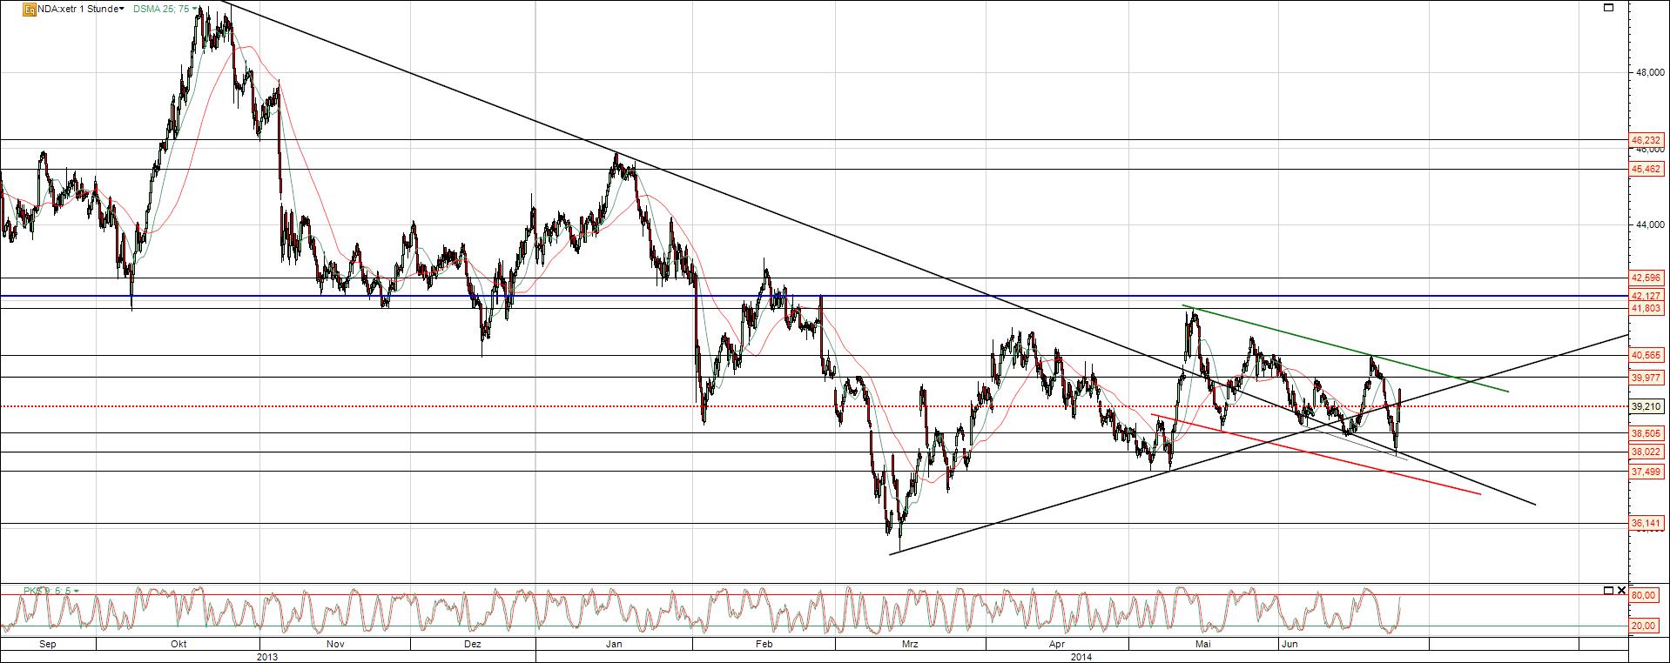Click the 45,462 resistance price label
The image size is (1670, 663).
pos(1646,170)
